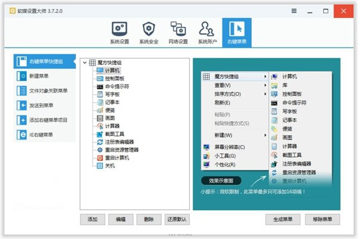Open 文件对象关联菜单 in the sidebar
The image size is (358, 239).
tap(45, 91)
